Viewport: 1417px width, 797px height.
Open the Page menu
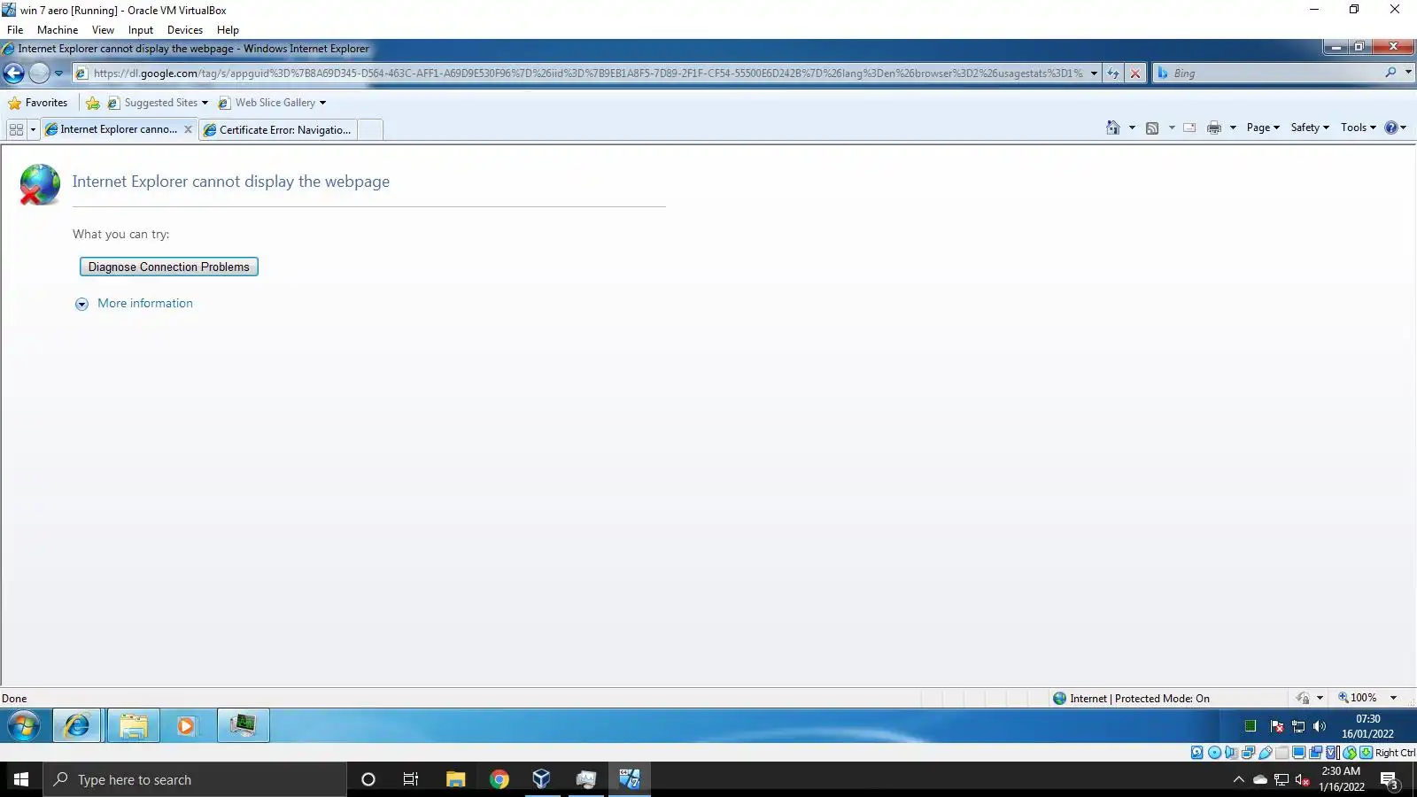pyautogui.click(x=1263, y=128)
